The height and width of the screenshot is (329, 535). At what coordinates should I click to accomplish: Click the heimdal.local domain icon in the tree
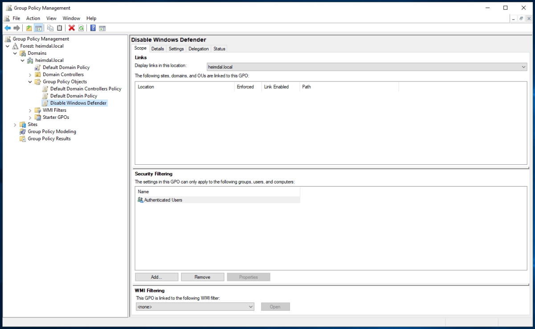30,60
